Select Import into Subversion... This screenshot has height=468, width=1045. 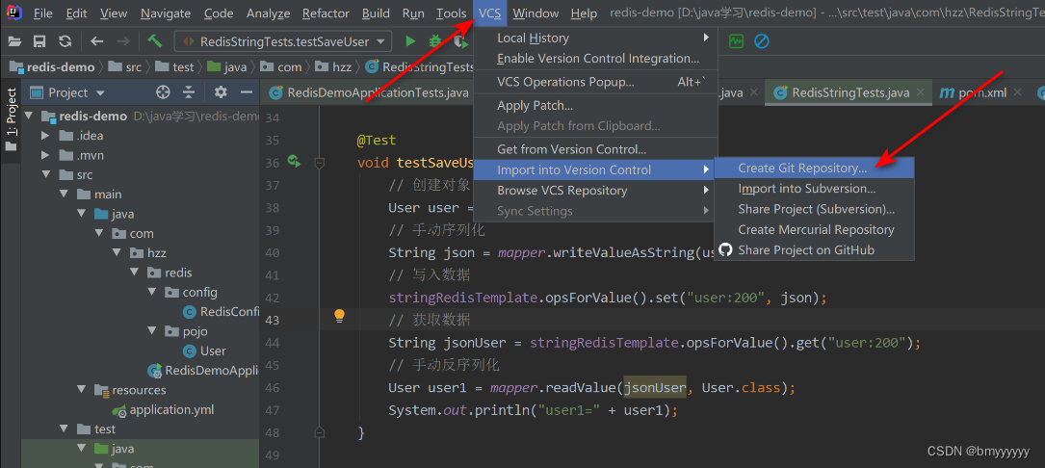click(x=814, y=189)
